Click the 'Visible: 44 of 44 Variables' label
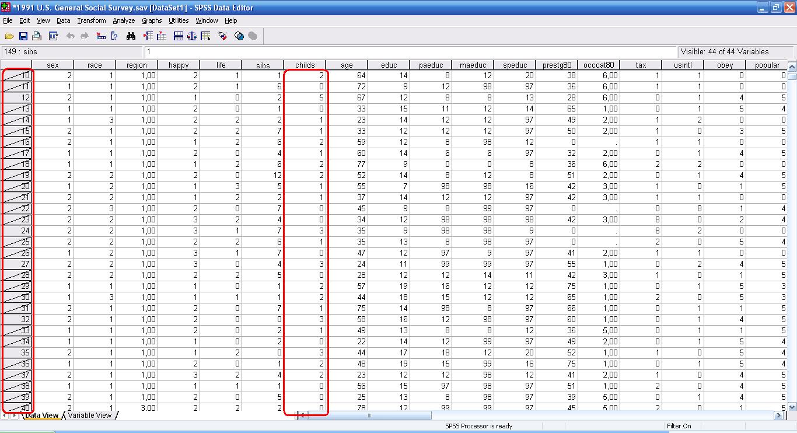The height and width of the screenshot is (433, 797). coord(725,52)
